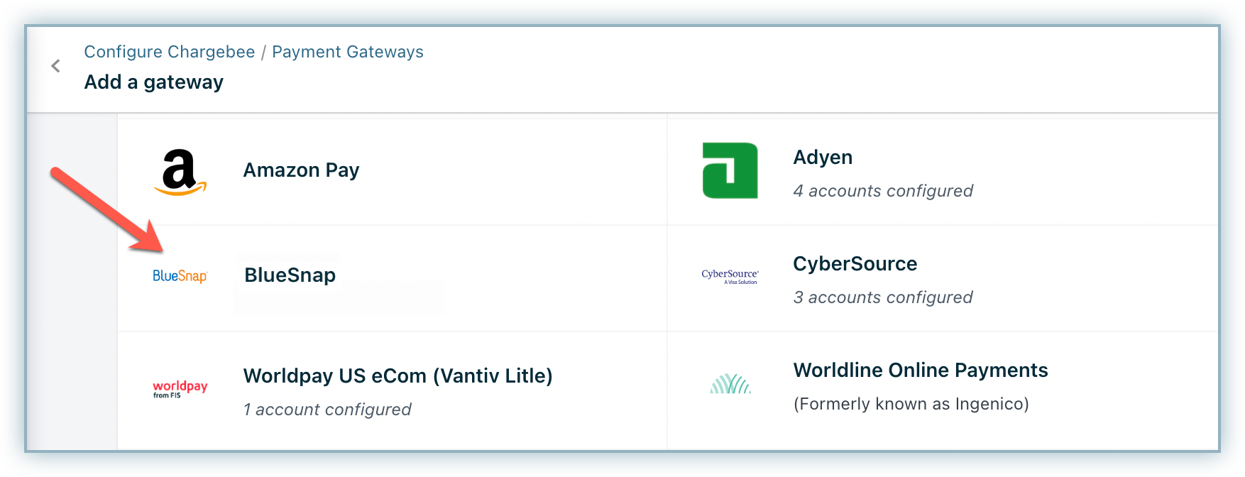Click the '3 accounts configured' text
Screen dimensions: 1245x477
pos(882,297)
